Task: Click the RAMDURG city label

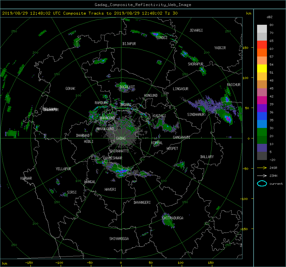Action: tap(101, 103)
